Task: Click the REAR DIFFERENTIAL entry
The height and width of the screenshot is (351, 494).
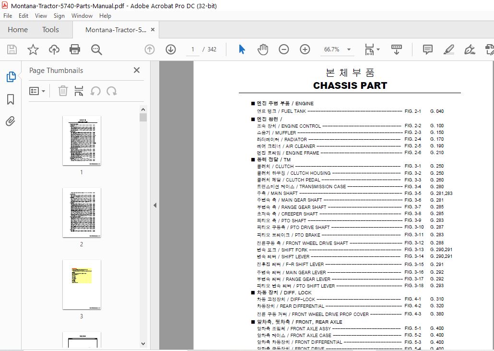Action: coord(350,306)
